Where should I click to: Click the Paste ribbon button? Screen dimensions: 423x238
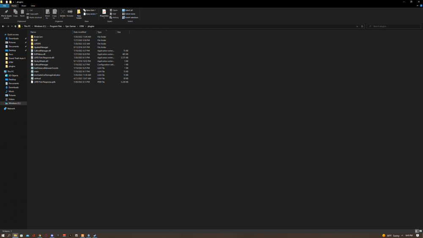[22, 13]
